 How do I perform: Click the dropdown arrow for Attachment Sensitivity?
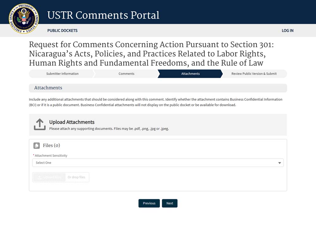click(279, 163)
